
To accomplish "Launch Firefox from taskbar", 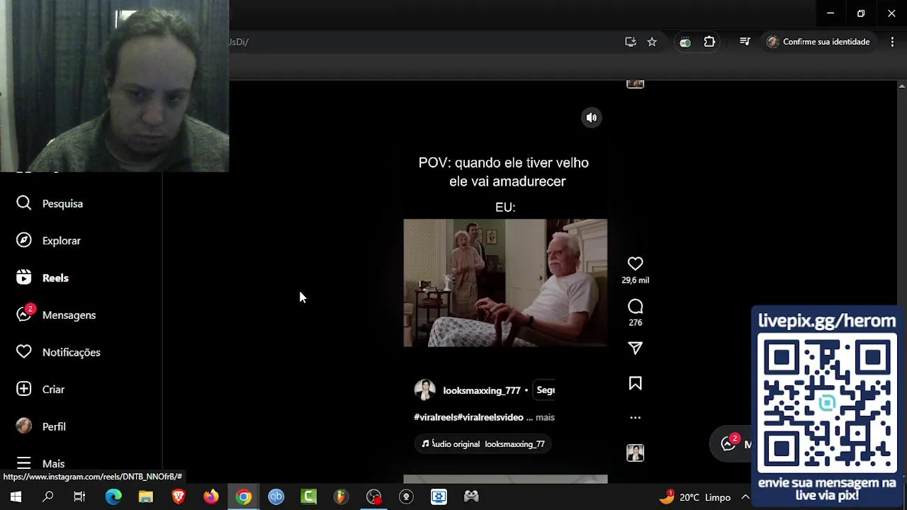I will tap(211, 497).
